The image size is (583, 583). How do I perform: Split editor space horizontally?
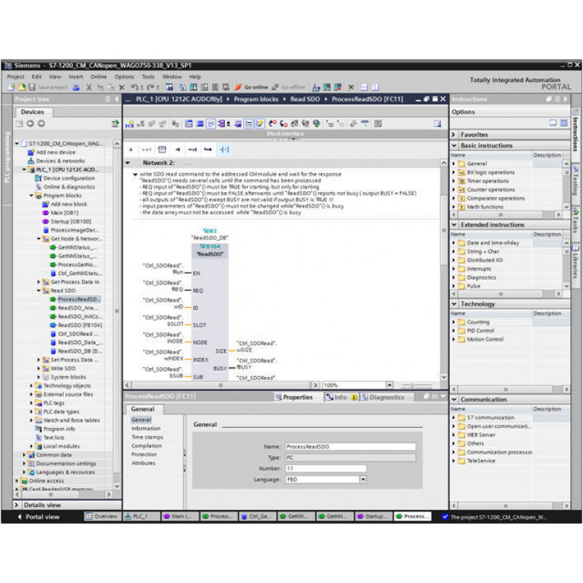(364, 87)
